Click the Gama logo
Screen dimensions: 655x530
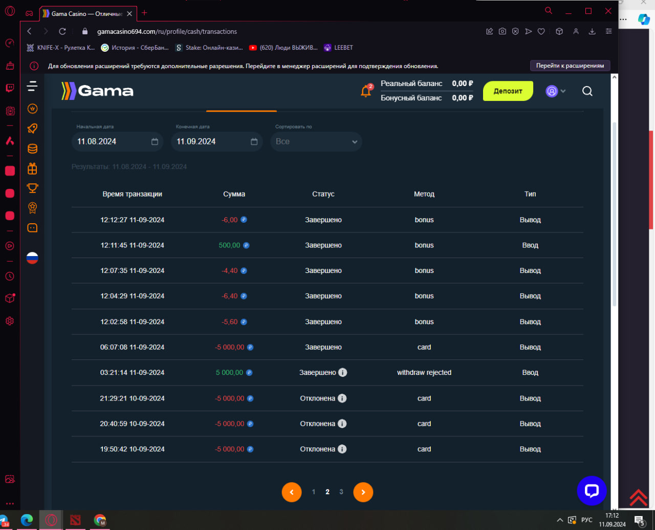97,91
